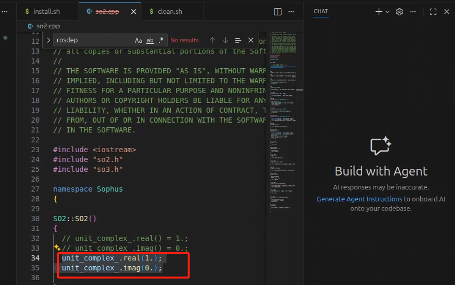
Task: Toggle Find in Selection
Action: [238, 40]
